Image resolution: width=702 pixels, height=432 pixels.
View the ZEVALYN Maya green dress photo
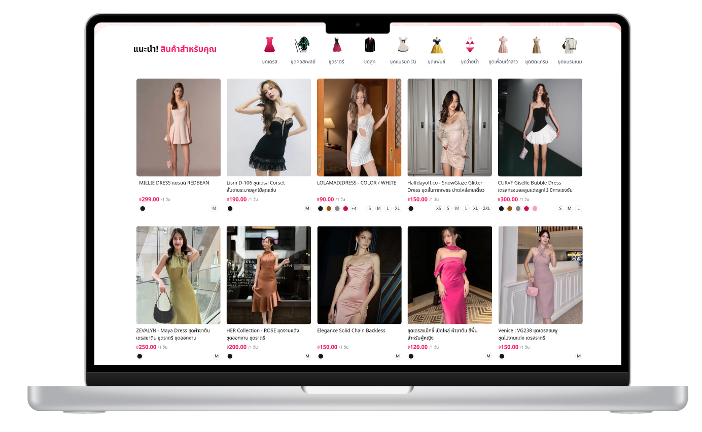(179, 275)
